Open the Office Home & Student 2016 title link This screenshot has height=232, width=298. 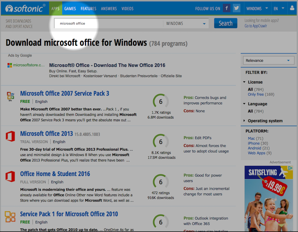coord(55,174)
